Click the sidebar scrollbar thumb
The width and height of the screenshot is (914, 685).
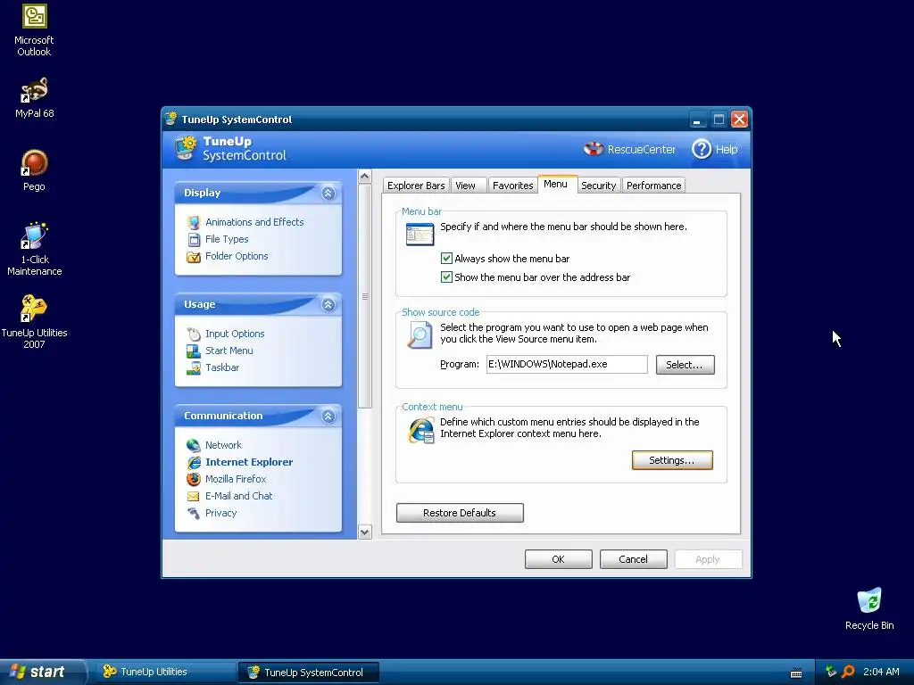click(x=365, y=296)
